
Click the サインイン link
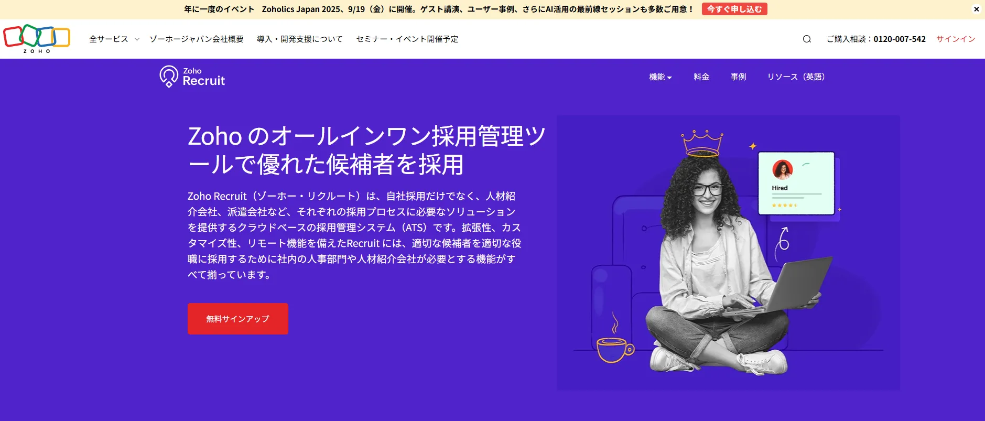956,39
